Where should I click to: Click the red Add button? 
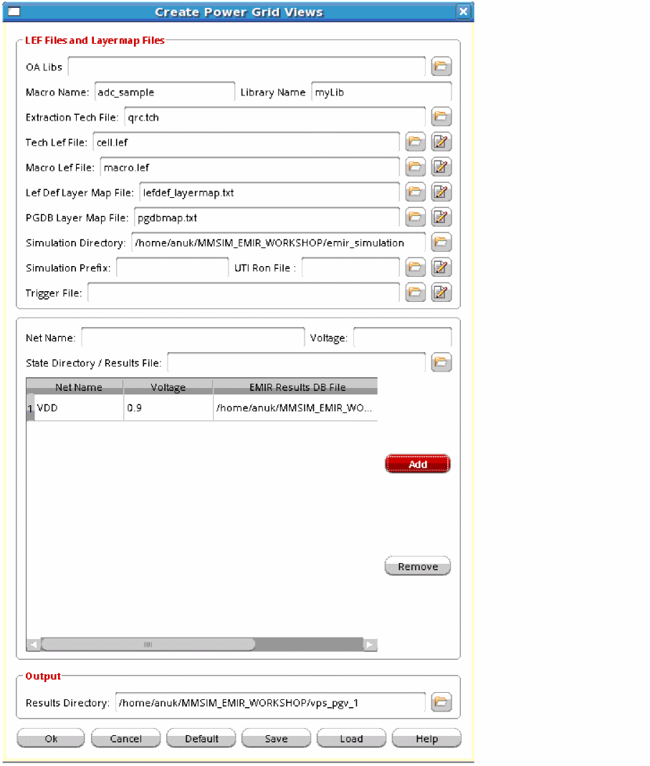418,464
